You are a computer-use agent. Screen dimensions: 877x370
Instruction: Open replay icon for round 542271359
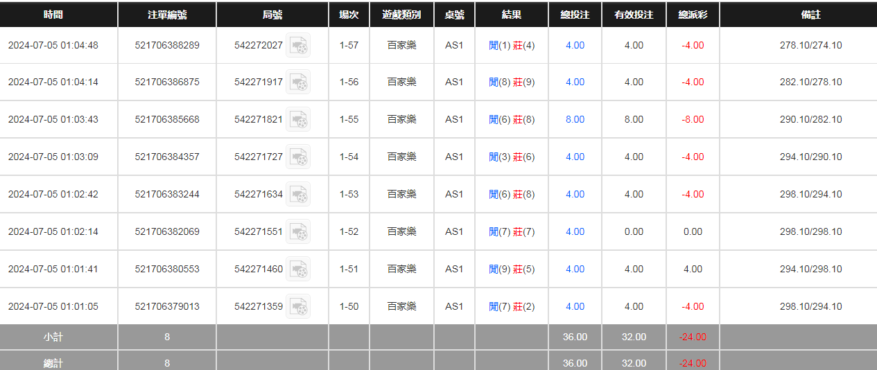click(298, 306)
